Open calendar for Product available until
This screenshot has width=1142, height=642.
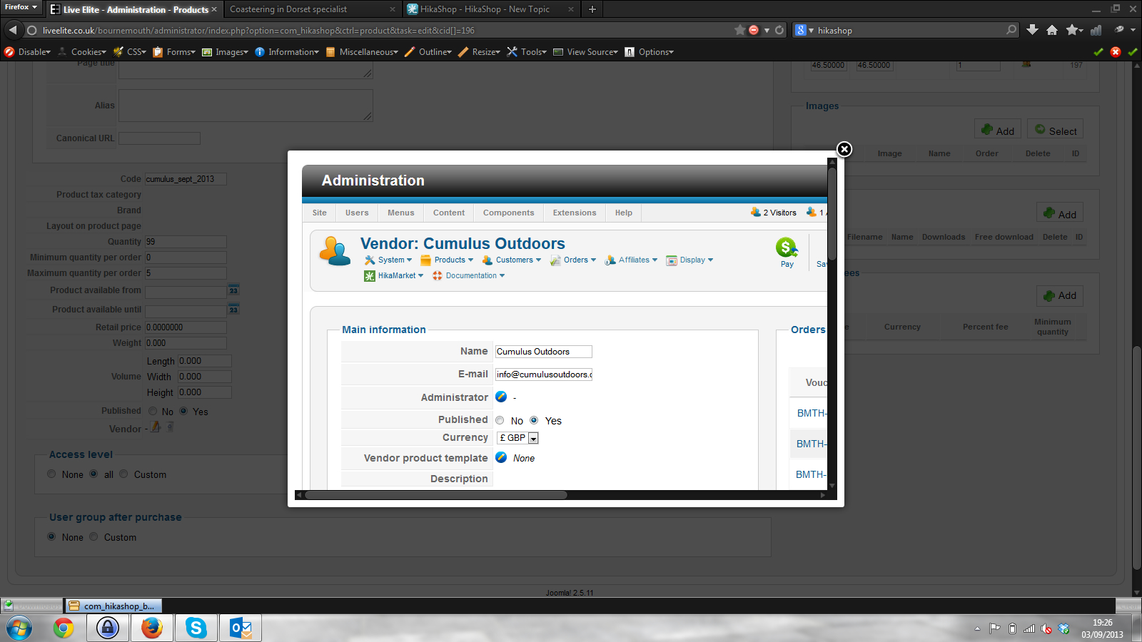point(233,310)
